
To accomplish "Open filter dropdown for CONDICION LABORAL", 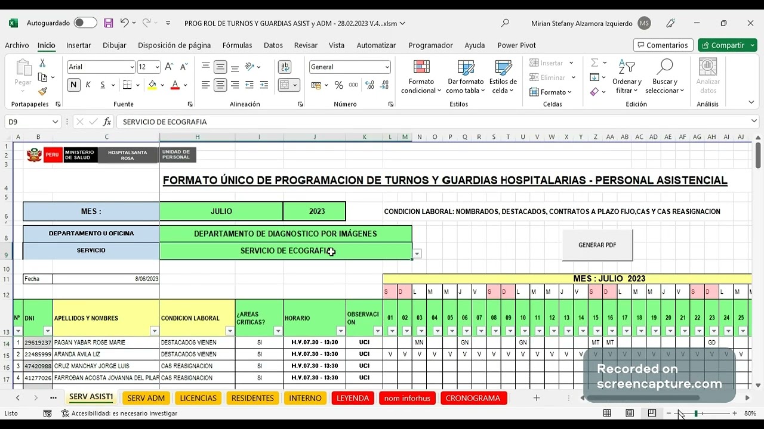I will pyautogui.click(x=230, y=331).
